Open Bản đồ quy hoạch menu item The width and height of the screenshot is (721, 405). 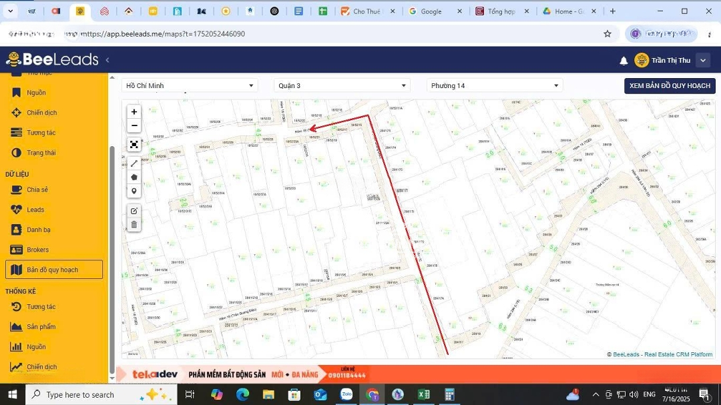point(53,270)
